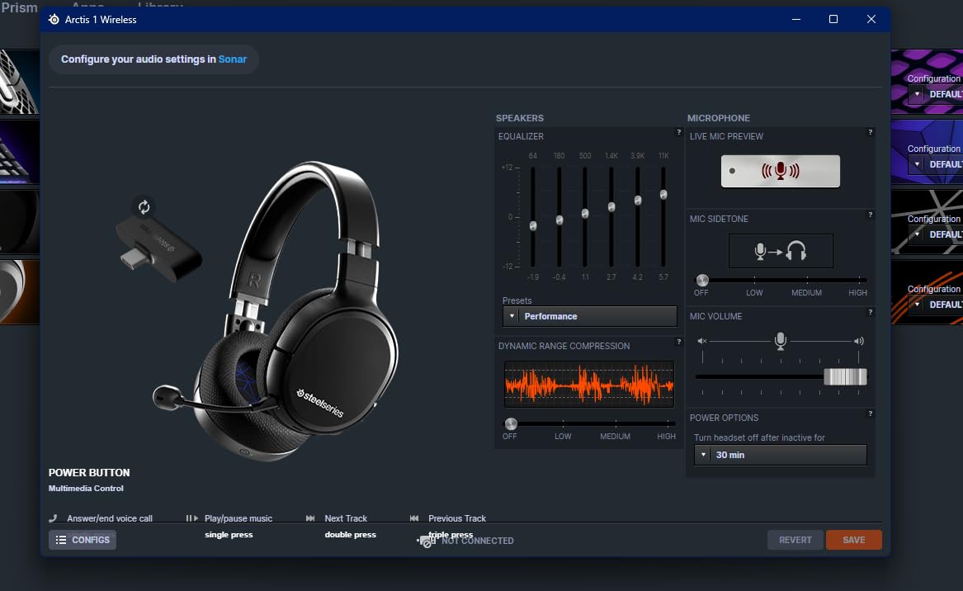Click the SteelSeries logo in the title bar

54,20
